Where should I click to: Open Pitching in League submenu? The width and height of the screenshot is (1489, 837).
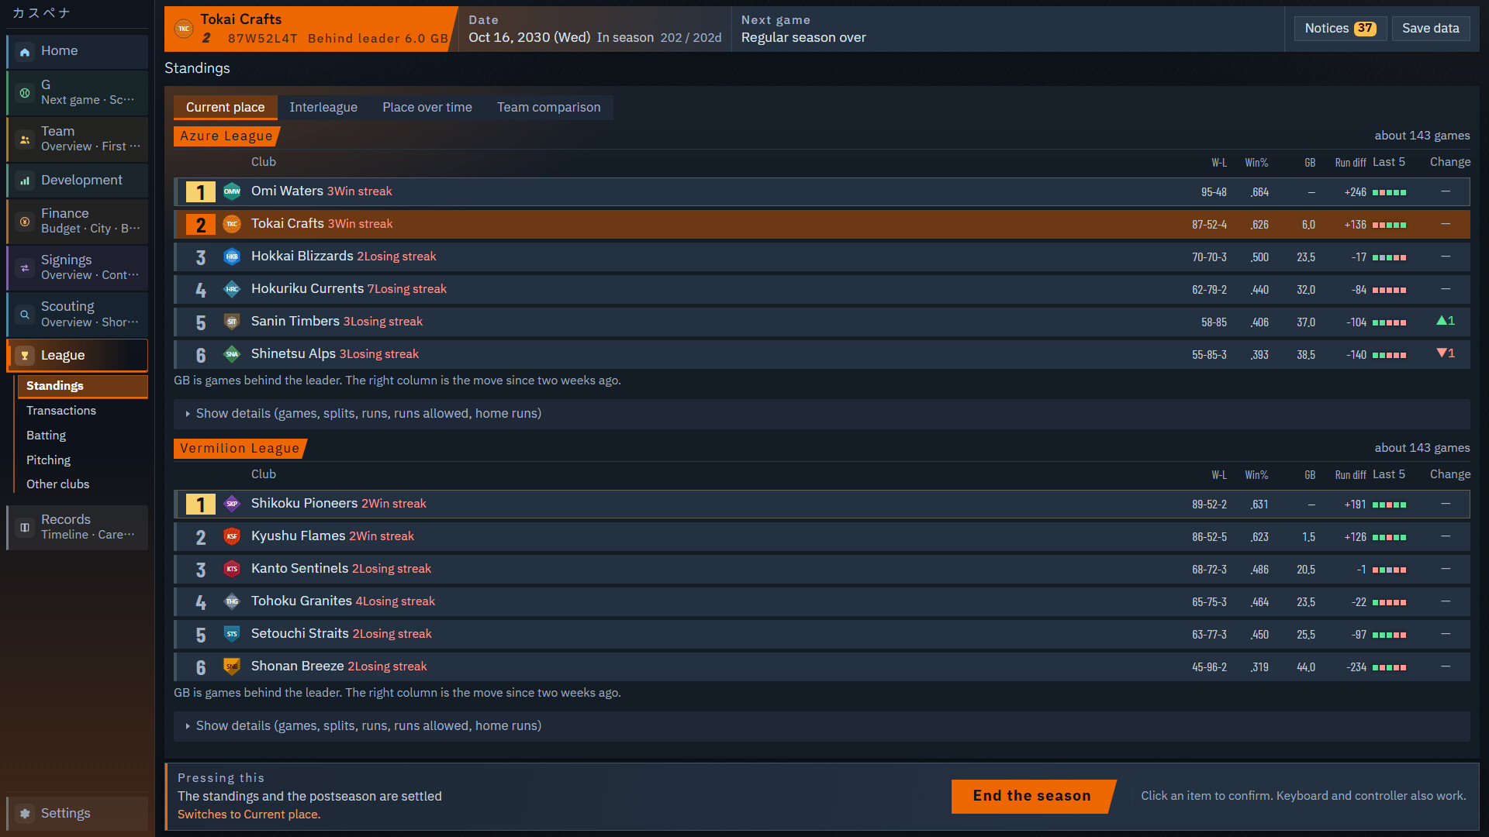click(82, 460)
